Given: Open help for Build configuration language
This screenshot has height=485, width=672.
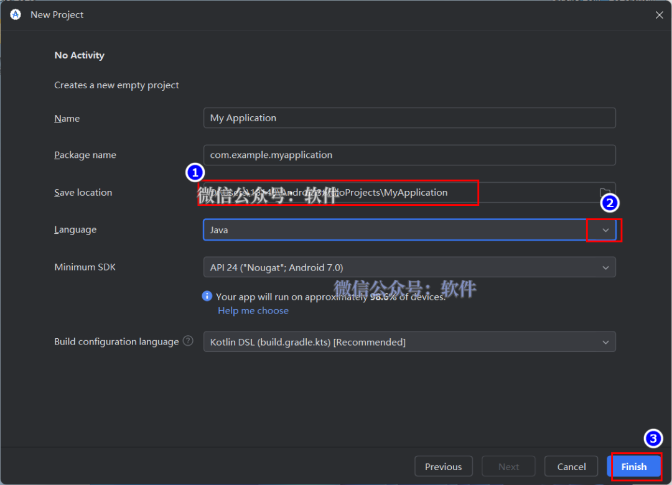Looking at the screenshot, I should click(x=188, y=341).
